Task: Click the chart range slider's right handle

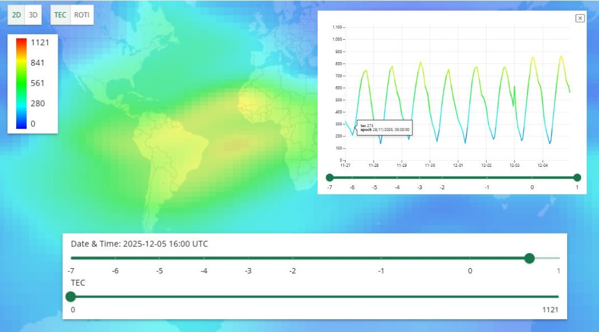Action: click(577, 177)
